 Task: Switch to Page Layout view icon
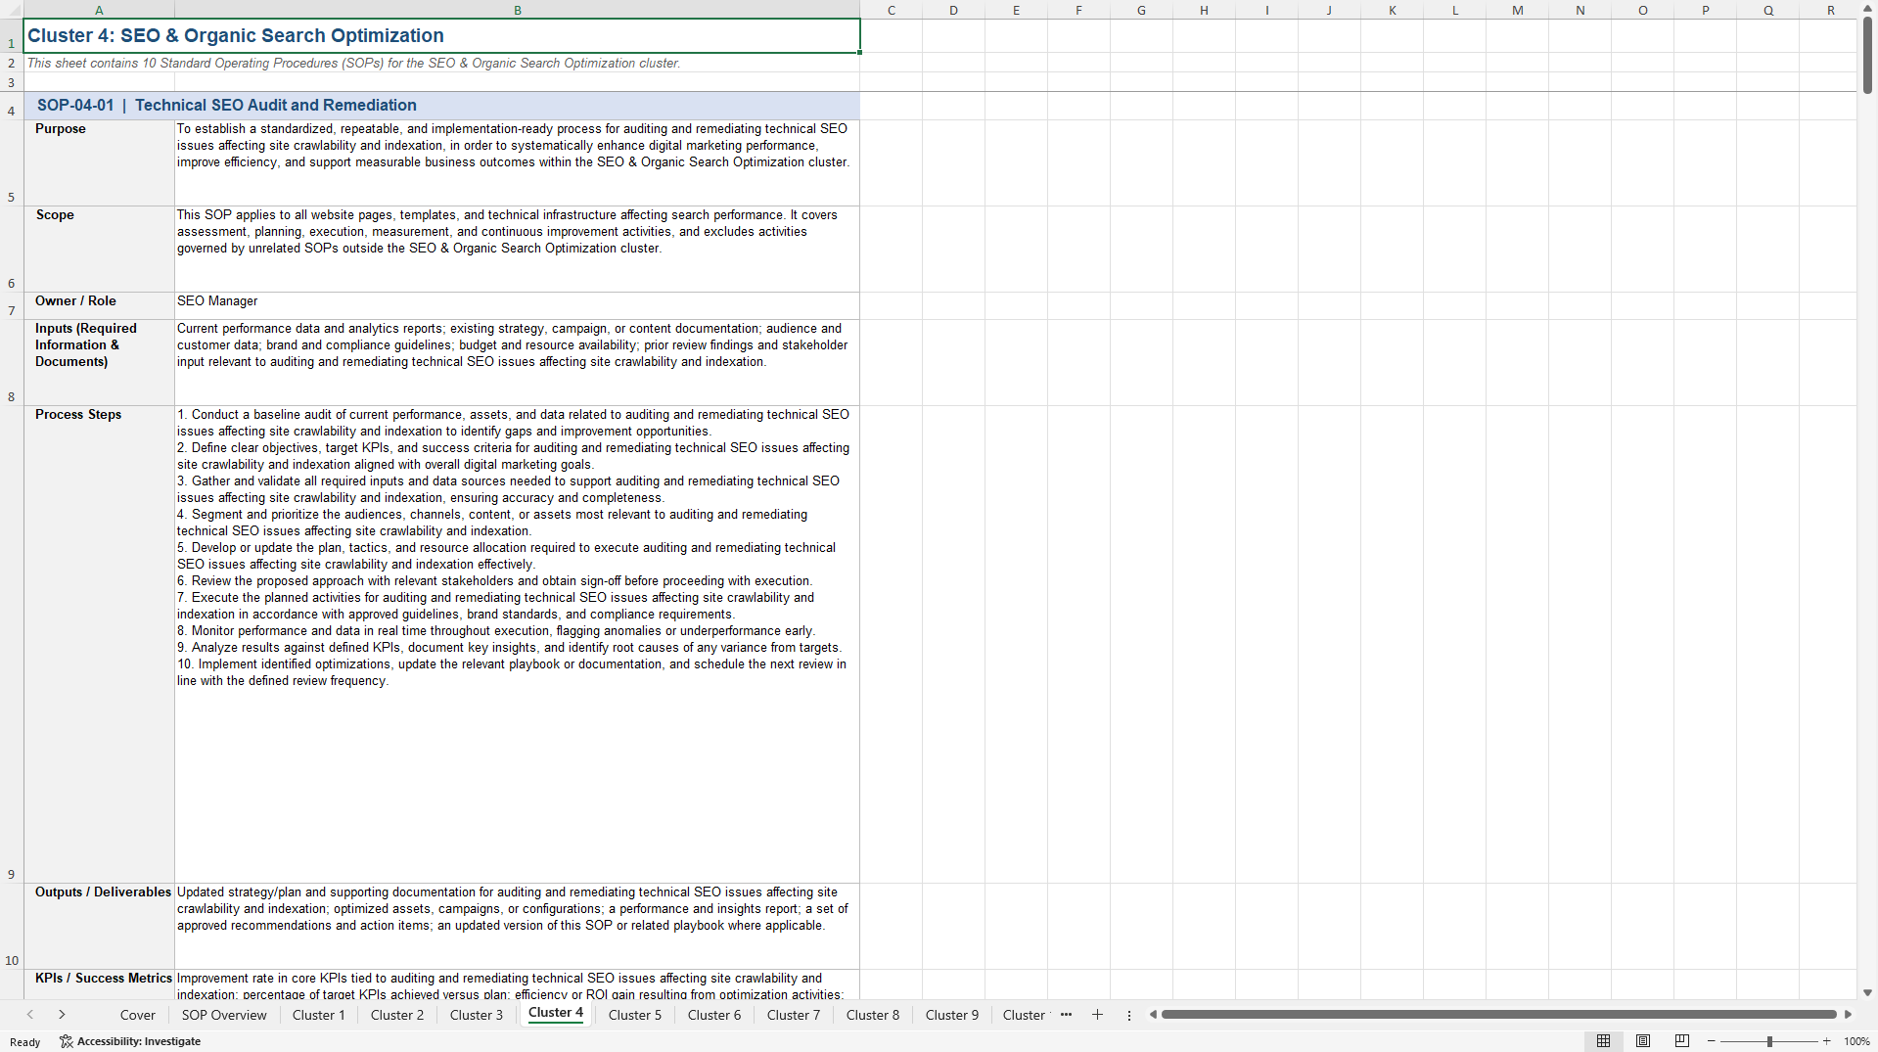(x=1643, y=1041)
